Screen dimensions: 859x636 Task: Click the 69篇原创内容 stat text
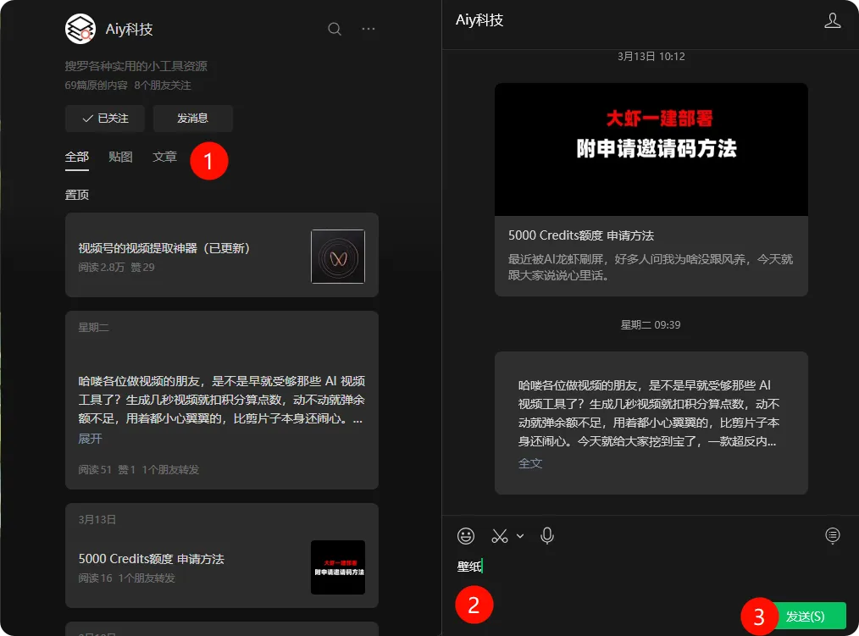coord(97,86)
